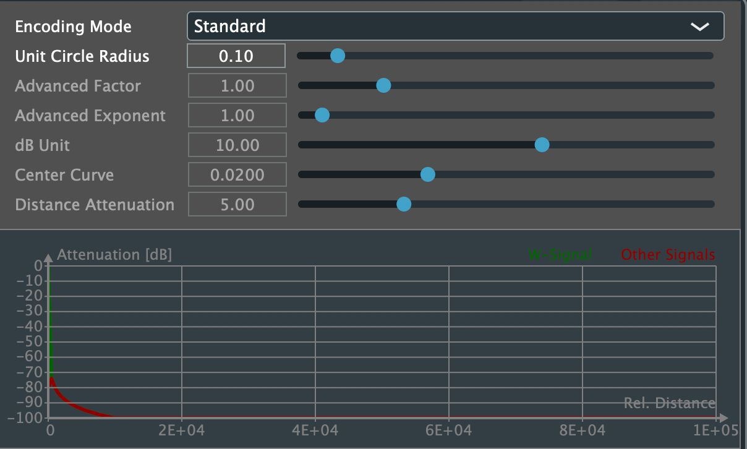Click the Distance Attenuation value field
The width and height of the screenshot is (747, 449).
[x=237, y=204]
